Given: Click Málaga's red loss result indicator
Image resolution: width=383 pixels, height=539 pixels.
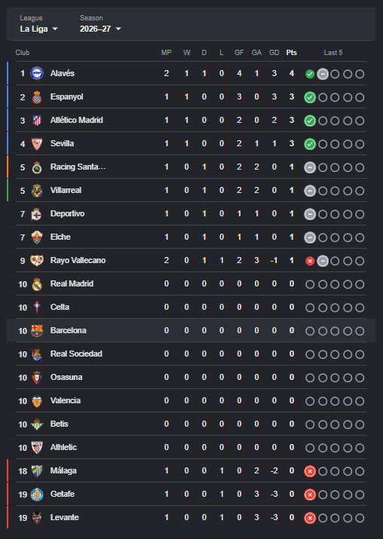Looking at the screenshot, I should tap(310, 471).
